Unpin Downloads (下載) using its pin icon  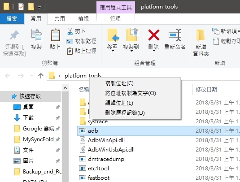[x=58, y=118]
